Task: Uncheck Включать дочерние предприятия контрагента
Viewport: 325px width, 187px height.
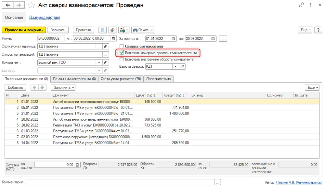Action: point(122,53)
